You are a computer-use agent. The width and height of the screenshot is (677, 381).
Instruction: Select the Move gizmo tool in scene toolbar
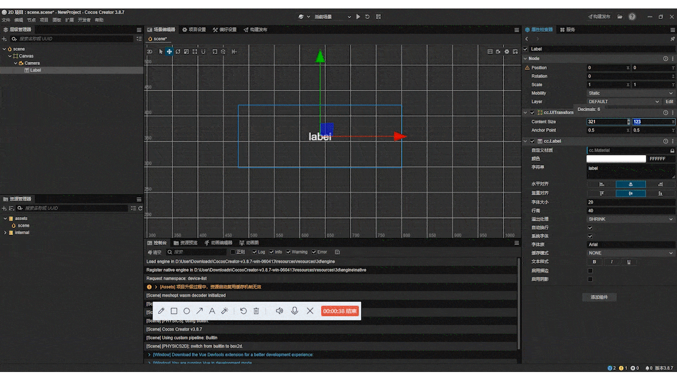[169, 51]
